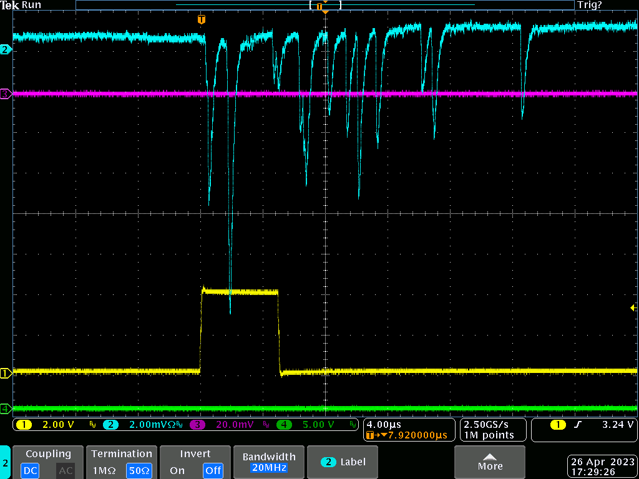Open the Bandwidth 20MHz menu
This screenshot has width=639, height=479.
268,462
